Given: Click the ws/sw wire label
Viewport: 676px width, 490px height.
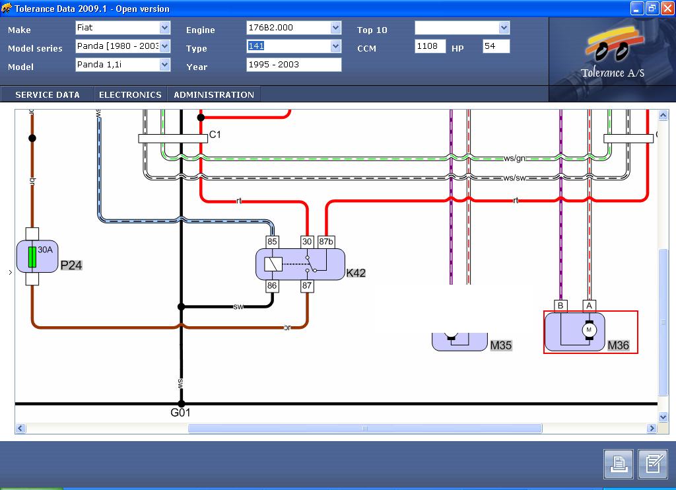Looking at the screenshot, I should click(515, 178).
